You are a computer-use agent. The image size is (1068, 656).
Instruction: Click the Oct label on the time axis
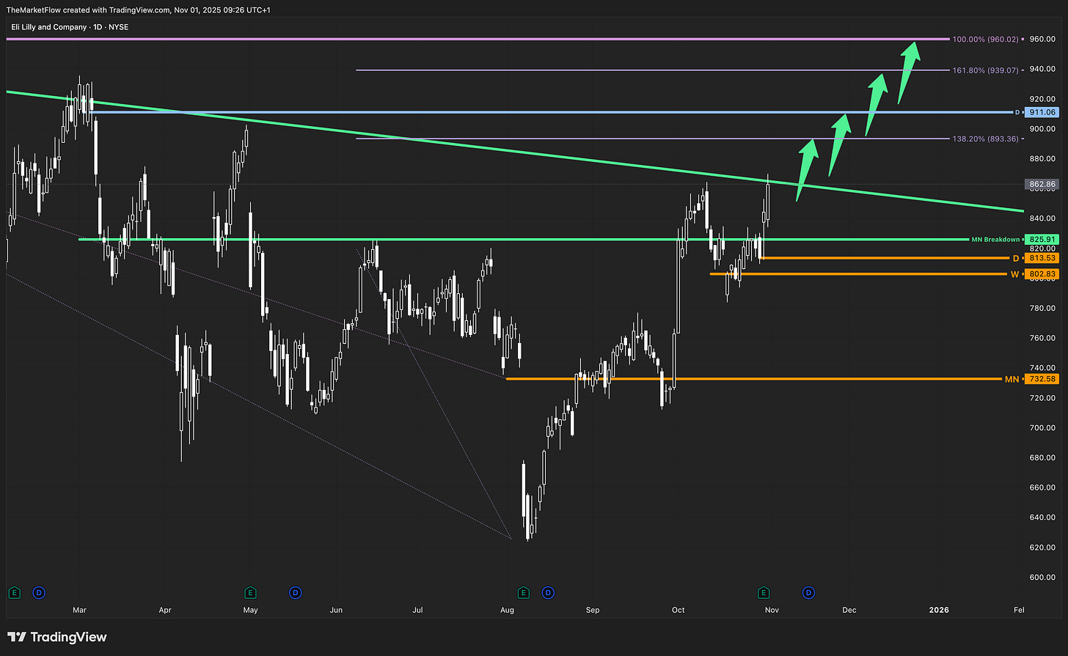tap(679, 610)
